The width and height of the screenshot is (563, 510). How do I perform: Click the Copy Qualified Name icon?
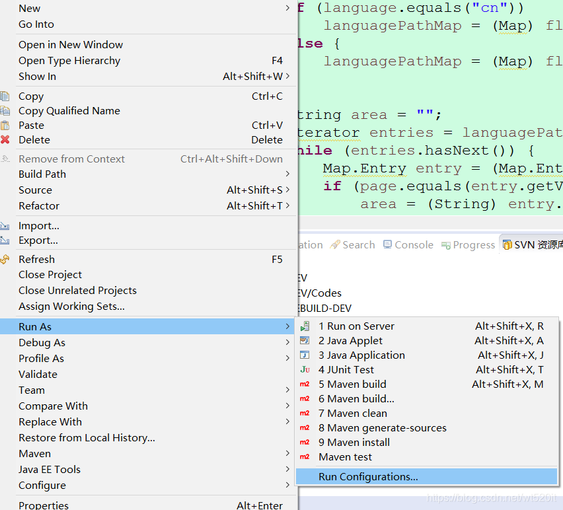click(x=5, y=110)
